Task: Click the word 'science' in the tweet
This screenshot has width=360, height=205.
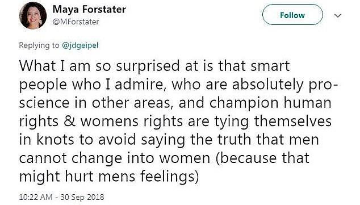Action: [x=44, y=103]
